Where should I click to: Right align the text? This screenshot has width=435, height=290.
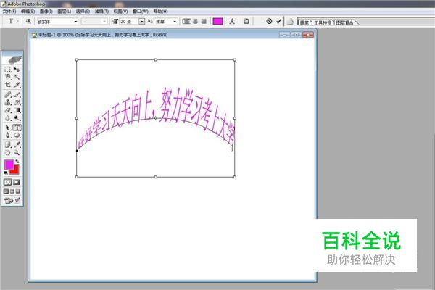pyautogui.click(x=204, y=21)
